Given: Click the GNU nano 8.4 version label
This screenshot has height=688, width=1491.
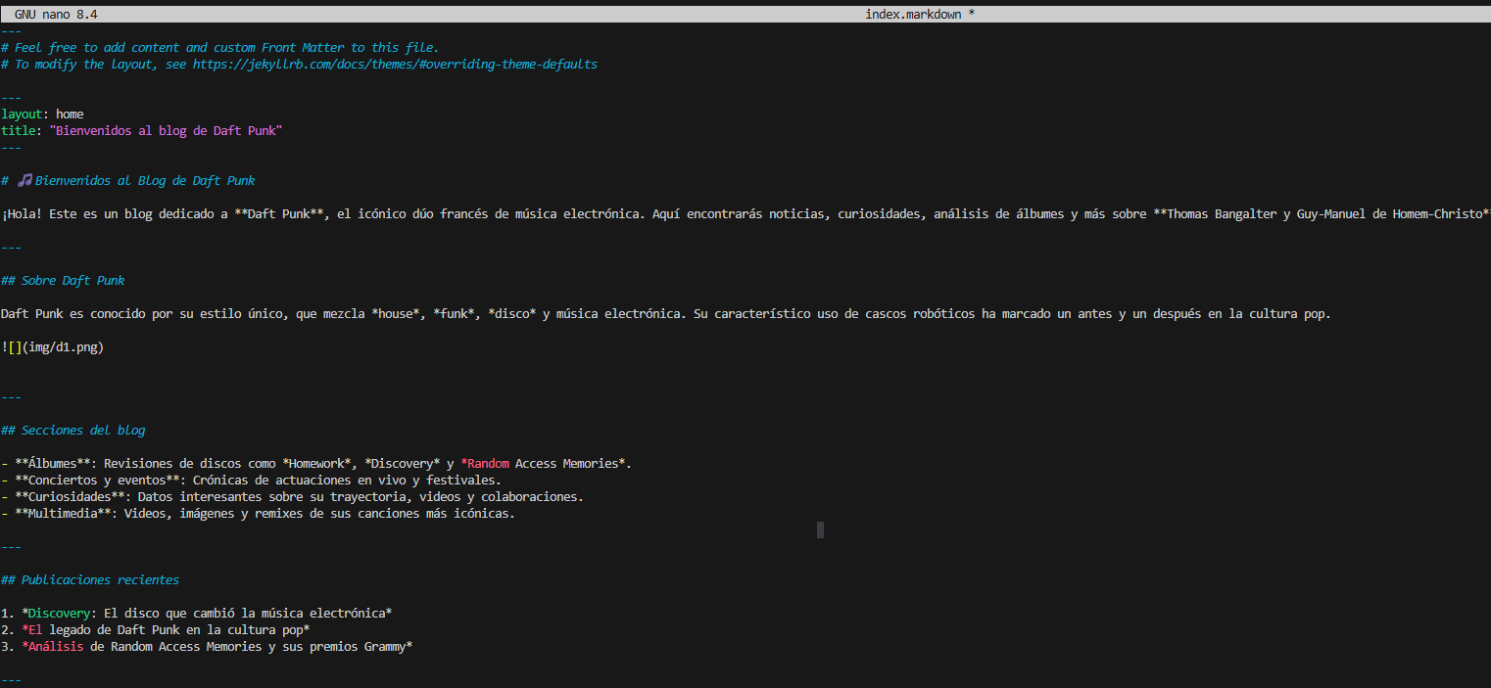Looking at the screenshot, I should coord(56,15).
